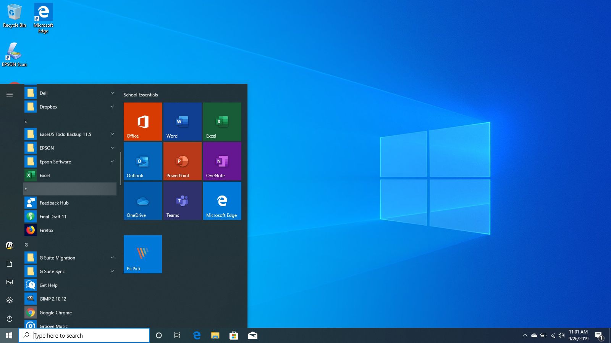Click the School Essentials group title

(x=141, y=95)
